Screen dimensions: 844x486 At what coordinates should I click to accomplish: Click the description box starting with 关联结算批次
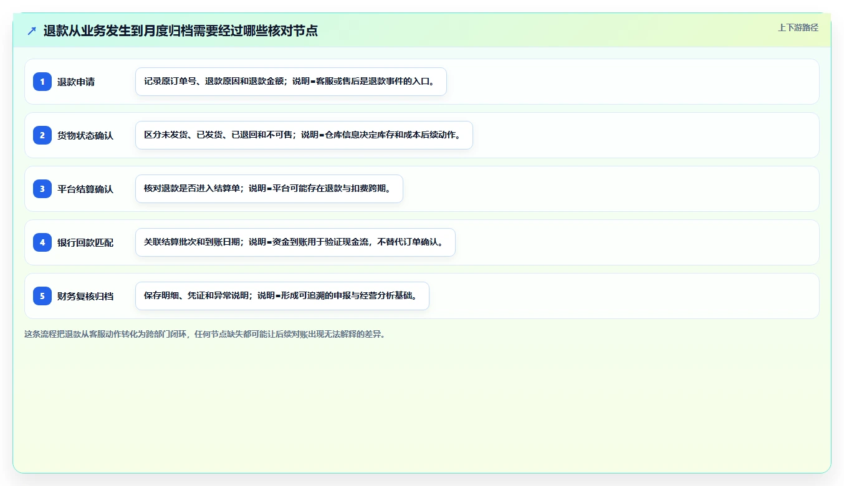point(295,242)
